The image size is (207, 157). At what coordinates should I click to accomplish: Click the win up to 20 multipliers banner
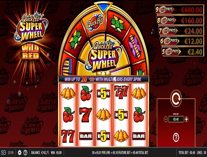pos(103,79)
